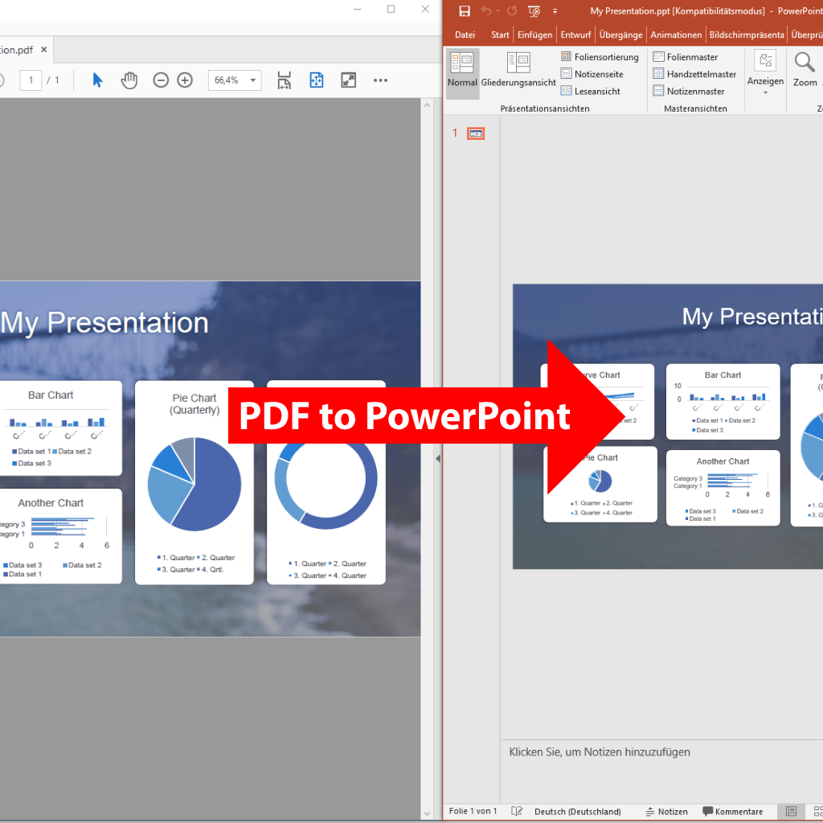This screenshot has height=823, width=823.
Task: Open the quick access toolbar customize arrow
Action: click(x=555, y=11)
